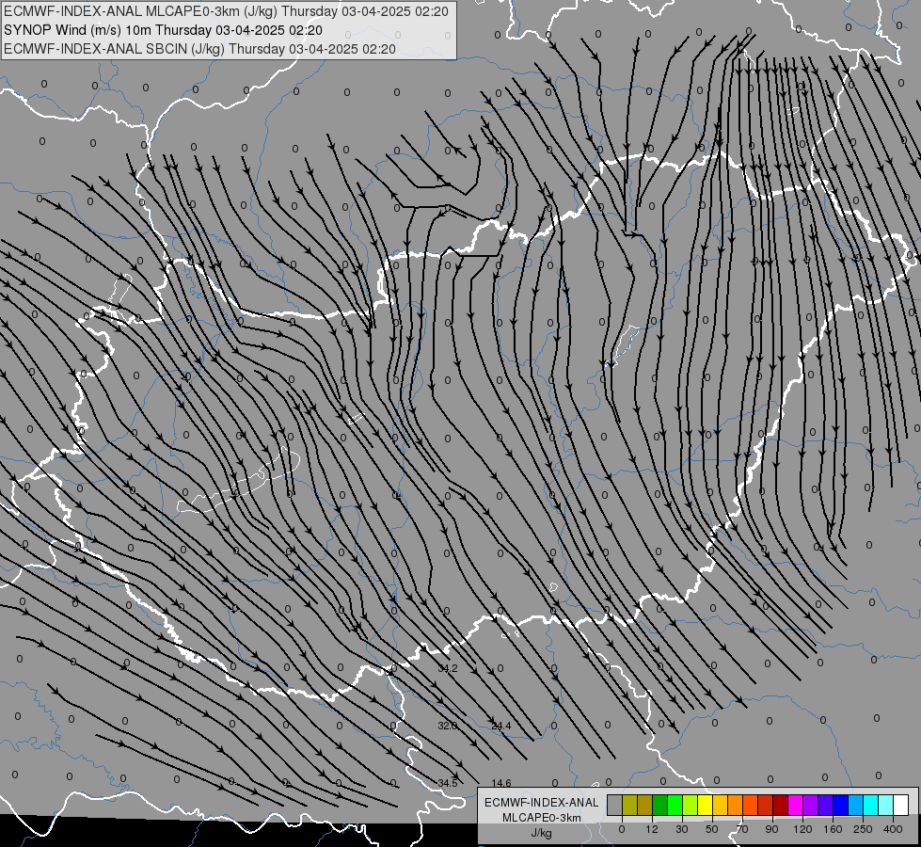The width and height of the screenshot is (921, 847).
Task: Click the legend tick label 50
Action: 712,829
